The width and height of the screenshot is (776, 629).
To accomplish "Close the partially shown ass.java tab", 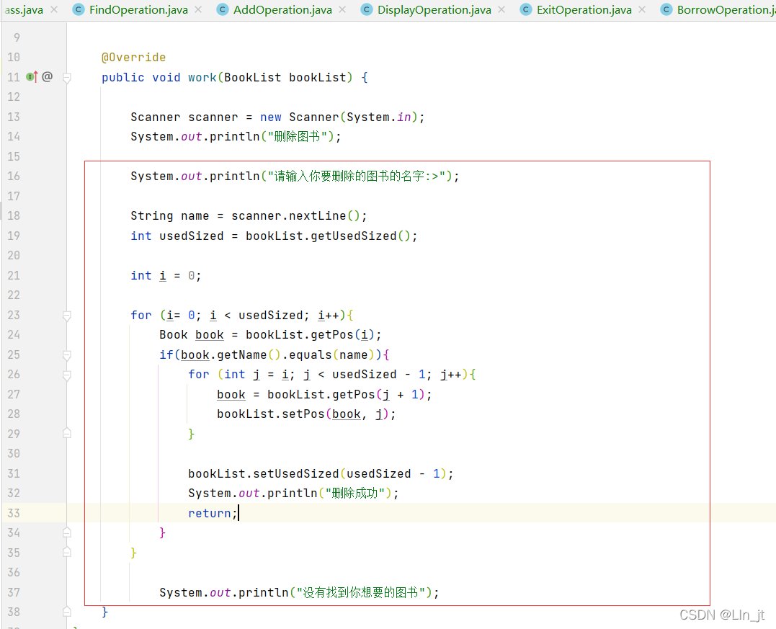I will tap(54, 9).
